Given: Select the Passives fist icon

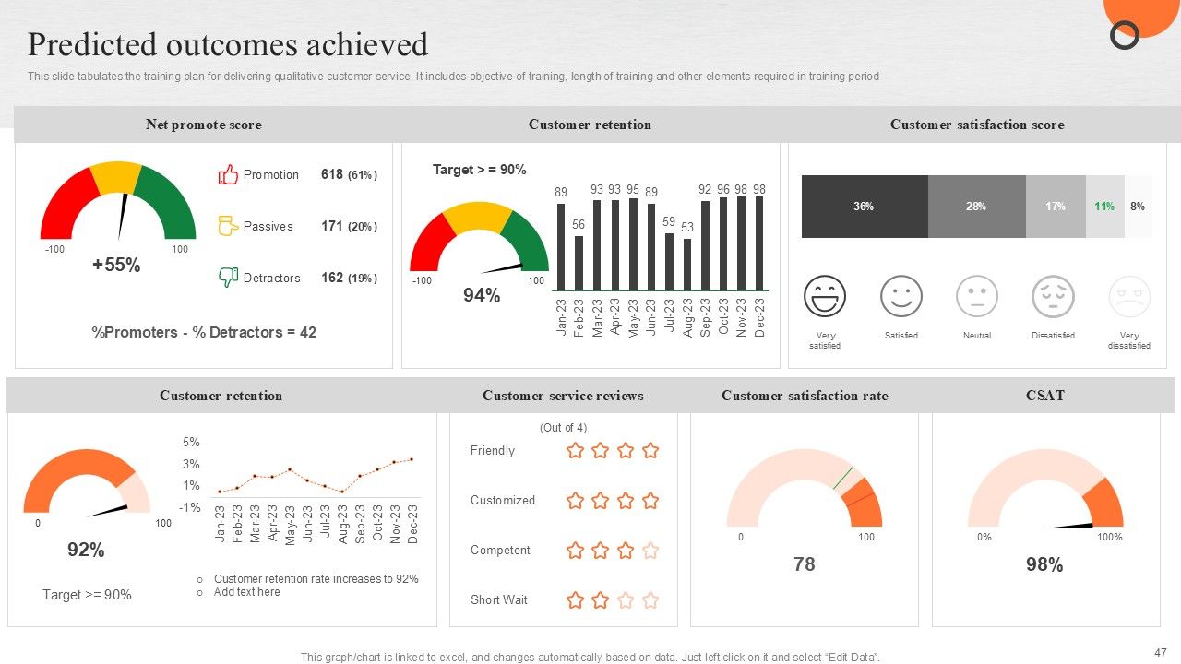Looking at the screenshot, I should 228,226.
